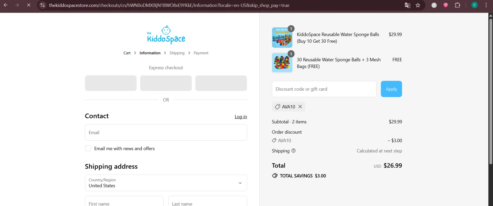The height and width of the screenshot is (206, 493).
Task: Open Chrome three-dot menu
Action: [x=486, y=5]
